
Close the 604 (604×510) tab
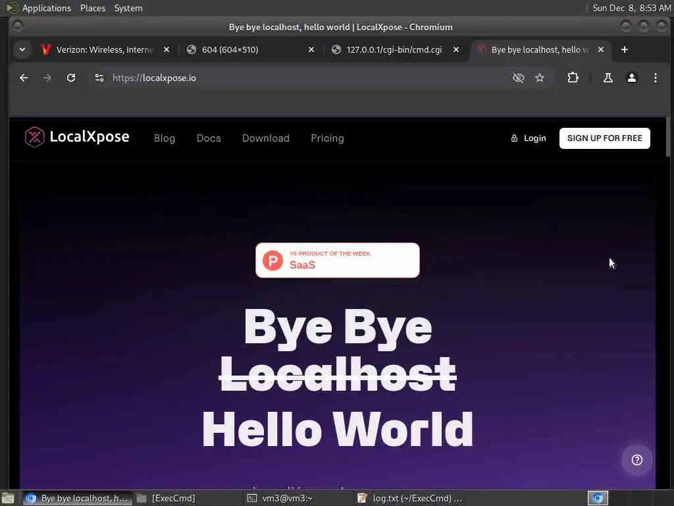pos(311,50)
